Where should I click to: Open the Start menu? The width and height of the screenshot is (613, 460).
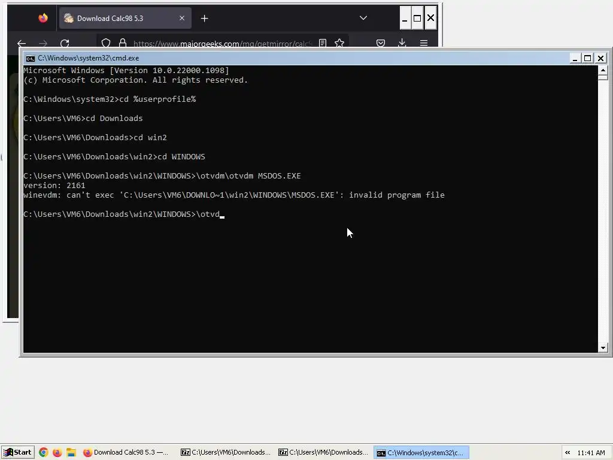tap(17, 452)
